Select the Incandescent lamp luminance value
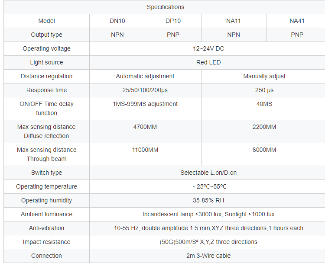Screen dimensions: 325x263 (x=208, y=214)
